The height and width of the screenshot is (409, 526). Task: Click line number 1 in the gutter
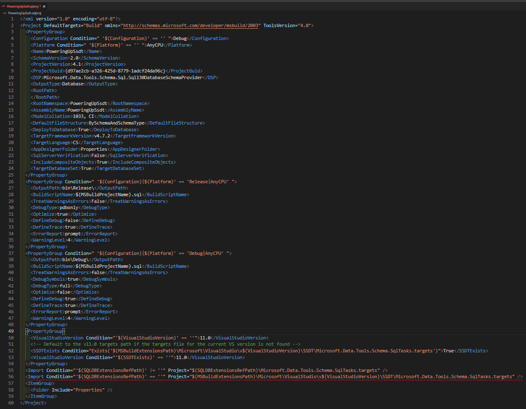coord(12,19)
